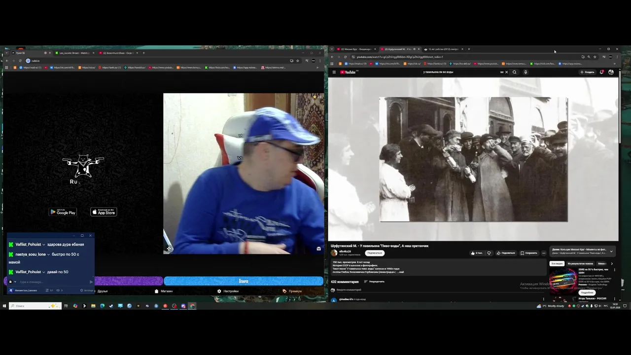Click the Google Play download badge
Screen dimensions: 631x355
(63, 212)
